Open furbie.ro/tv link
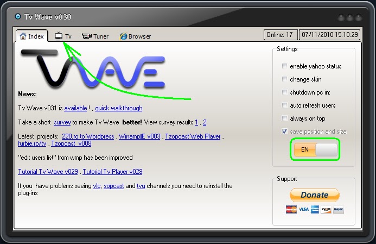 pyautogui.click(x=32, y=143)
